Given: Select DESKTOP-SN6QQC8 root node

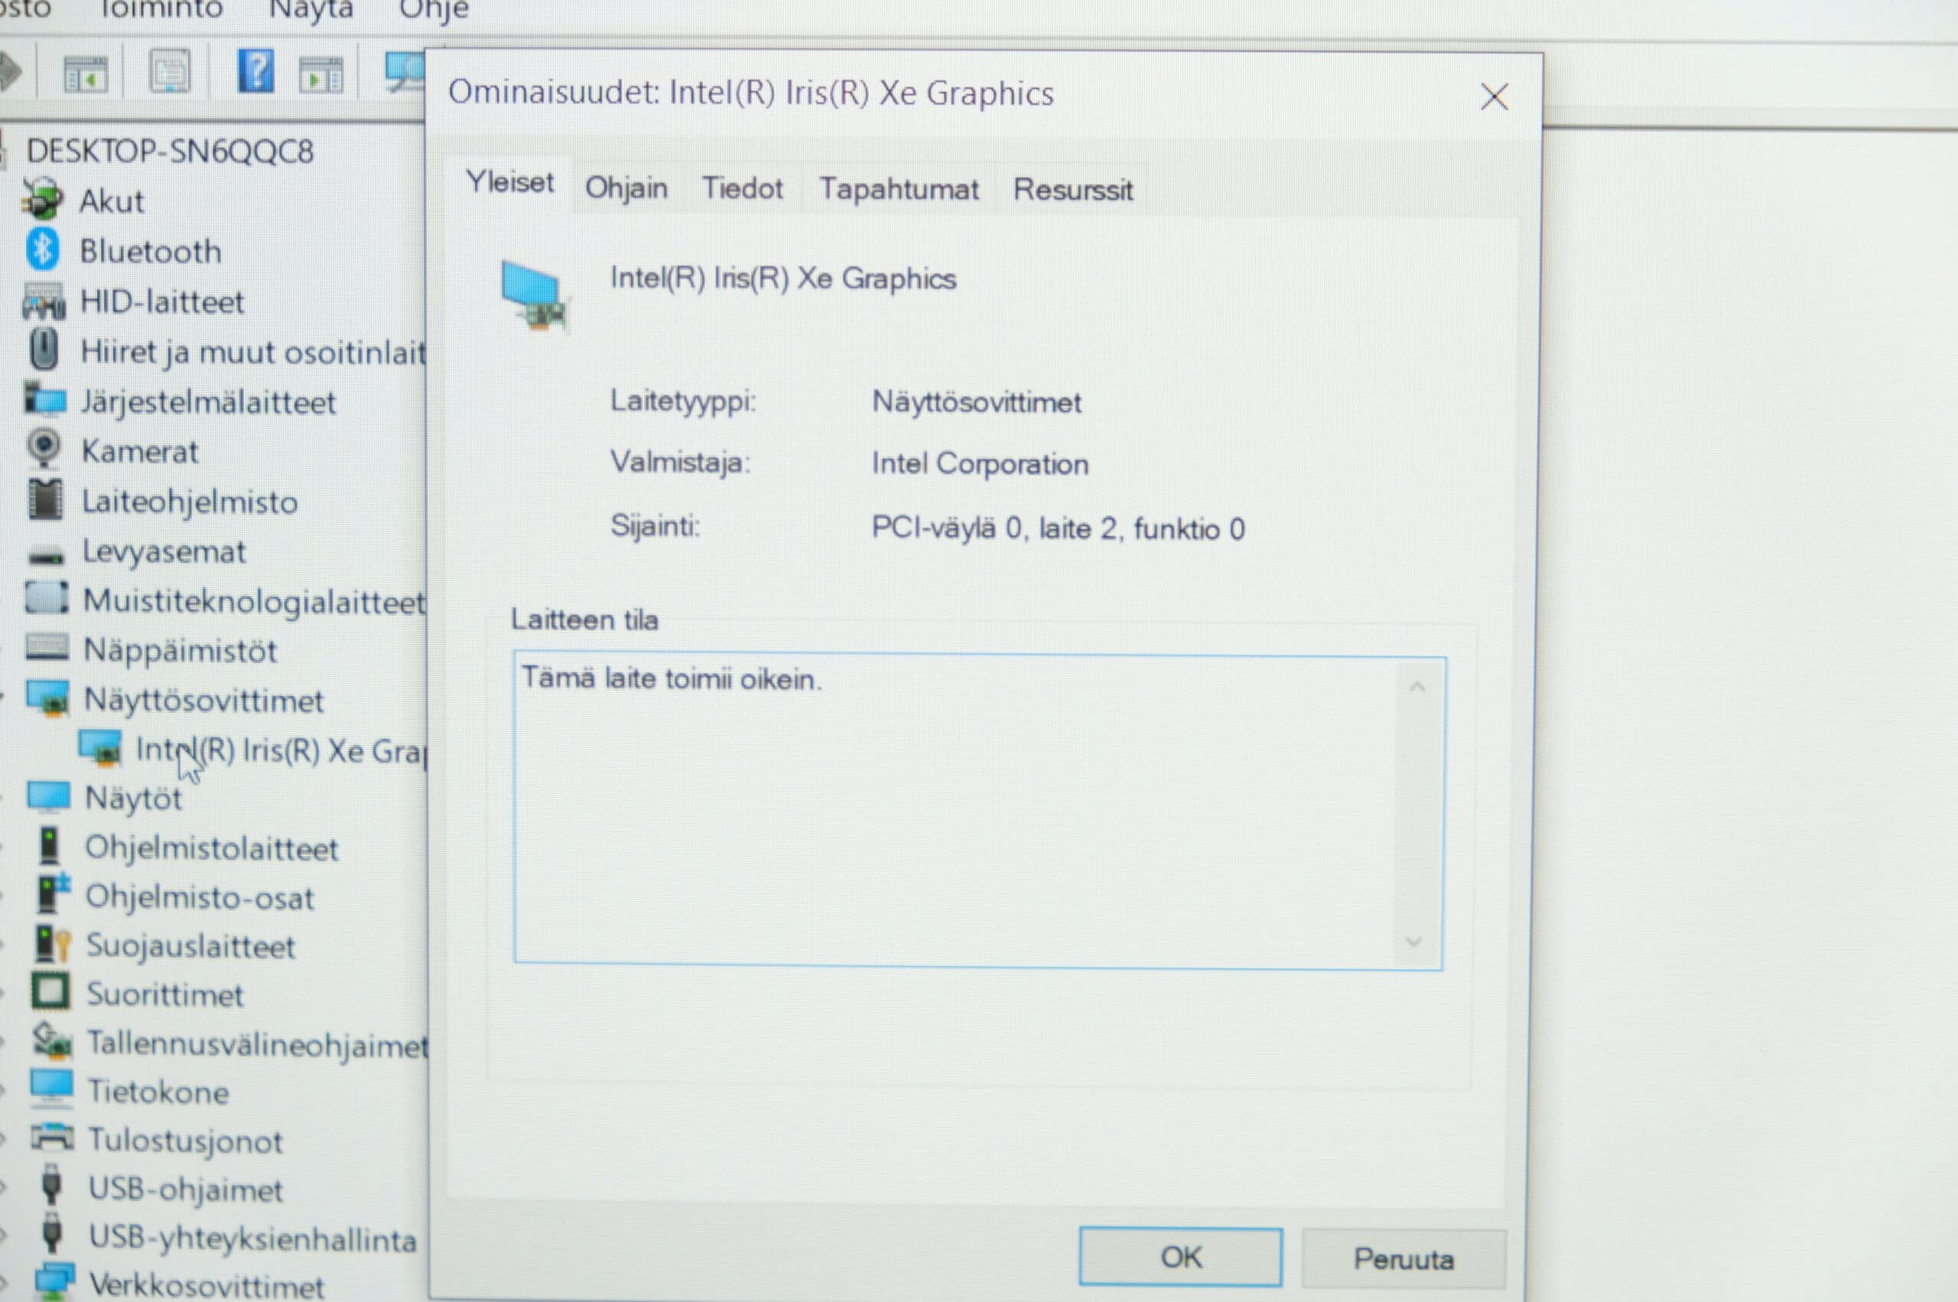Looking at the screenshot, I should click(x=170, y=151).
